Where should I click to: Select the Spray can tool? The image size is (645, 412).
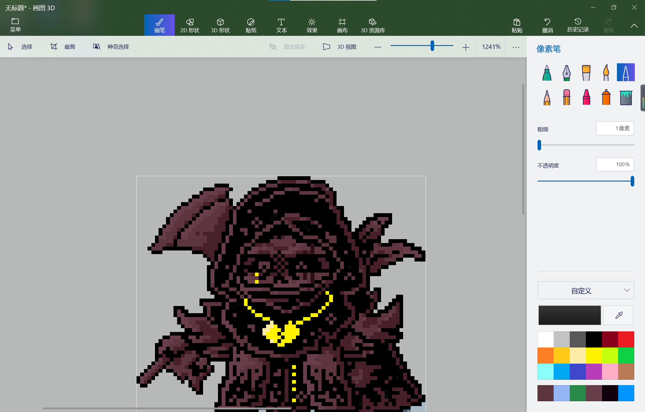[606, 97]
